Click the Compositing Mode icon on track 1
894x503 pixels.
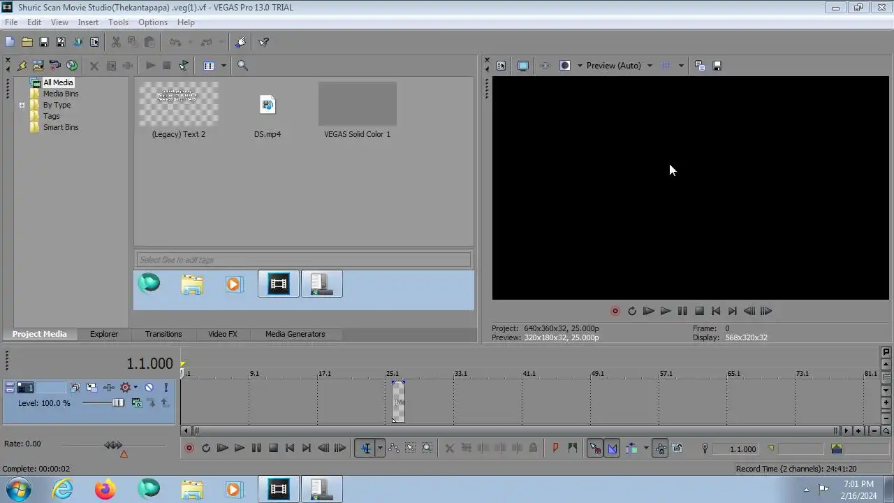pyautogui.click(x=136, y=403)
